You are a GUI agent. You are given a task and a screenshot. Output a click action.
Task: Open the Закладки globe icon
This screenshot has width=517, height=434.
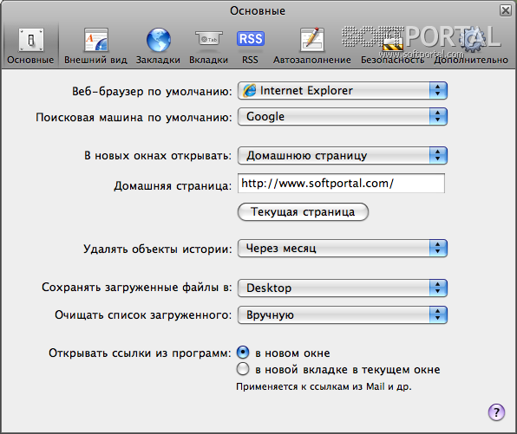pyautogui.click(x=158, y=40)
